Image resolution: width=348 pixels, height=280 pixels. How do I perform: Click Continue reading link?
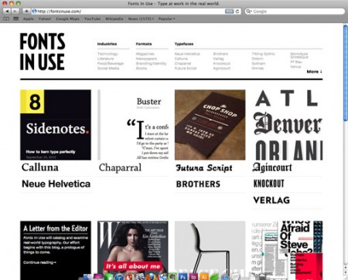pyautogui.click(x=39, y=262)
